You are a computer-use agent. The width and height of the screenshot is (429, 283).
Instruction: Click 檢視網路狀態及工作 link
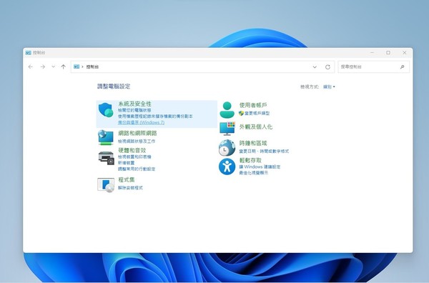137,141
